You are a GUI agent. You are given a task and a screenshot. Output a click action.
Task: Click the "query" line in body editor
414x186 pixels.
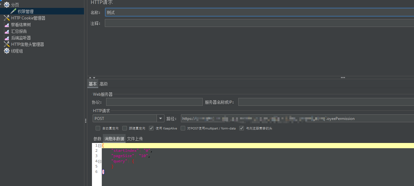tap(123, 161)
